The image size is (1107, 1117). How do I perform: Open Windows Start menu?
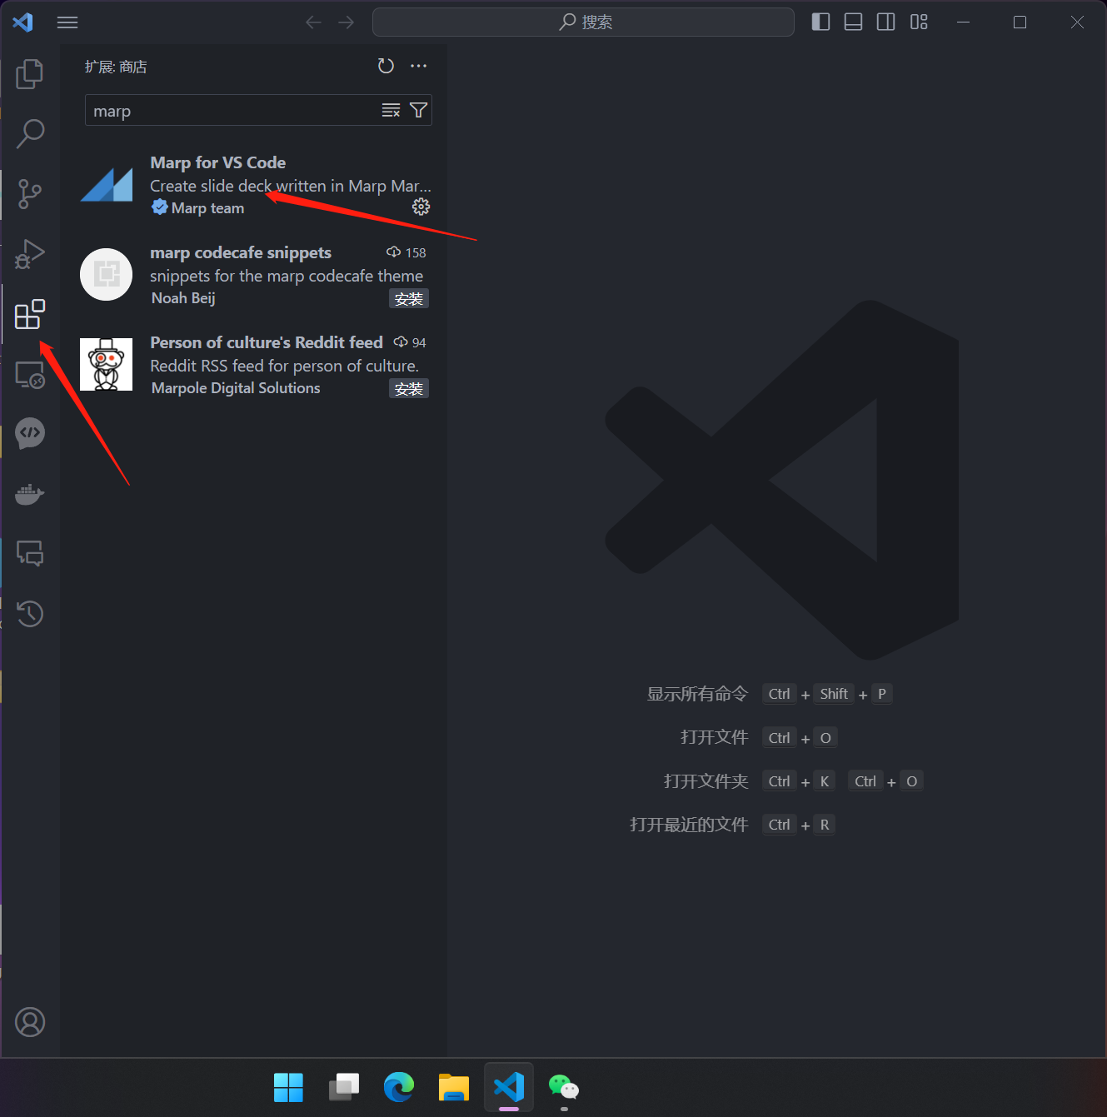(x=288, y=1087)
